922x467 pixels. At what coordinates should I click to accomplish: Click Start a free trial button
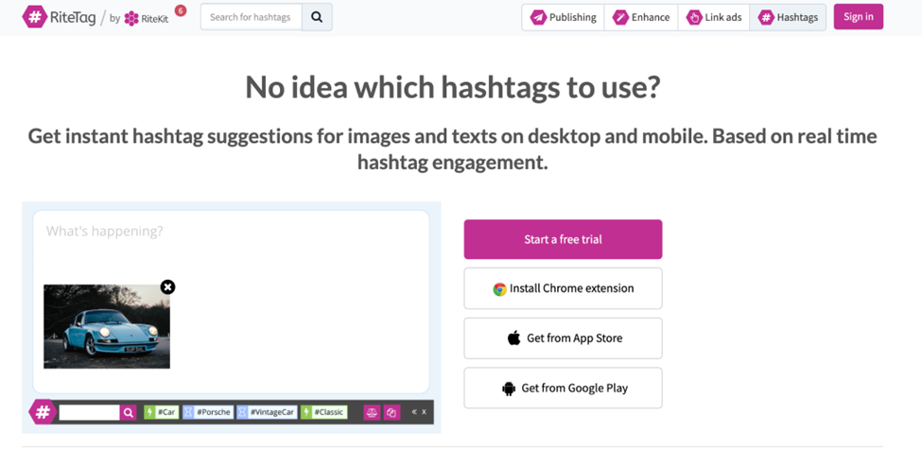(563, 239)
